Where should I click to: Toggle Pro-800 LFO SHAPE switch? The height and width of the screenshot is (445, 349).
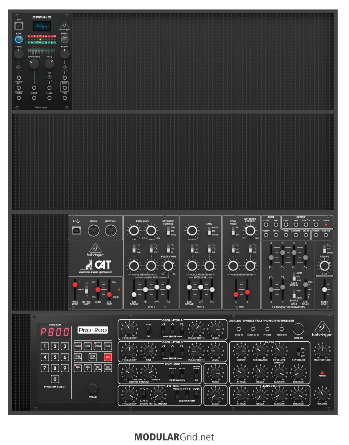[144, 395]
